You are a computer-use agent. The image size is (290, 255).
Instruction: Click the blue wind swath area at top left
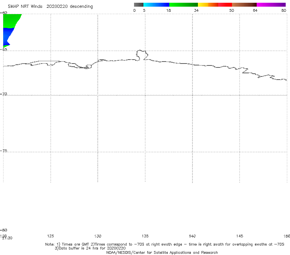click(8, 36)
